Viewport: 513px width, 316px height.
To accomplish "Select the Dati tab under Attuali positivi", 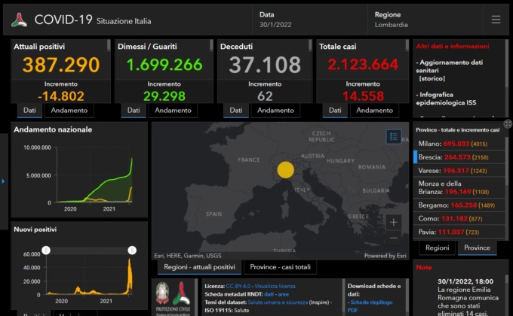I will (29, 111).
